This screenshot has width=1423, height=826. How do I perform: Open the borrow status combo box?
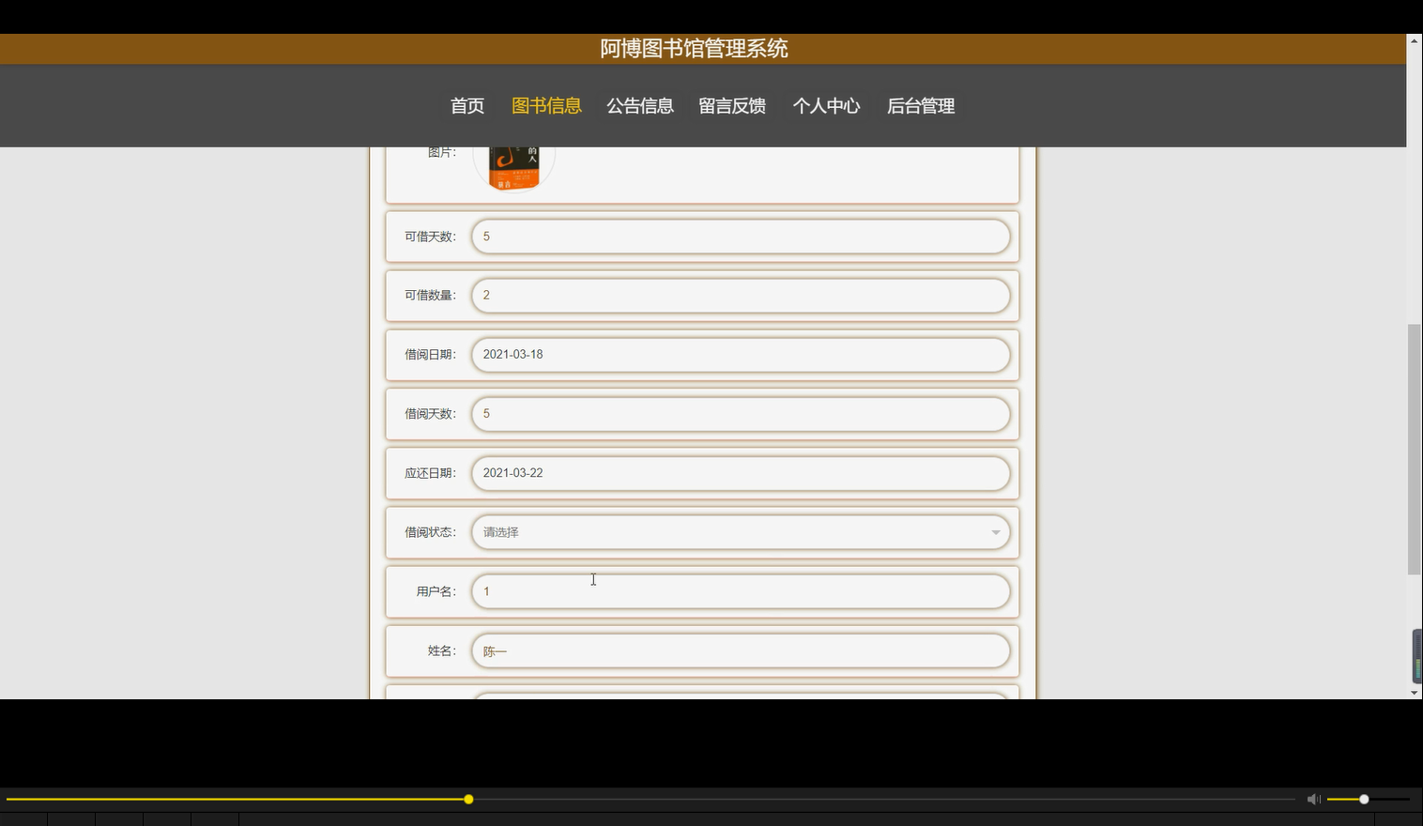tap(741, 531)
